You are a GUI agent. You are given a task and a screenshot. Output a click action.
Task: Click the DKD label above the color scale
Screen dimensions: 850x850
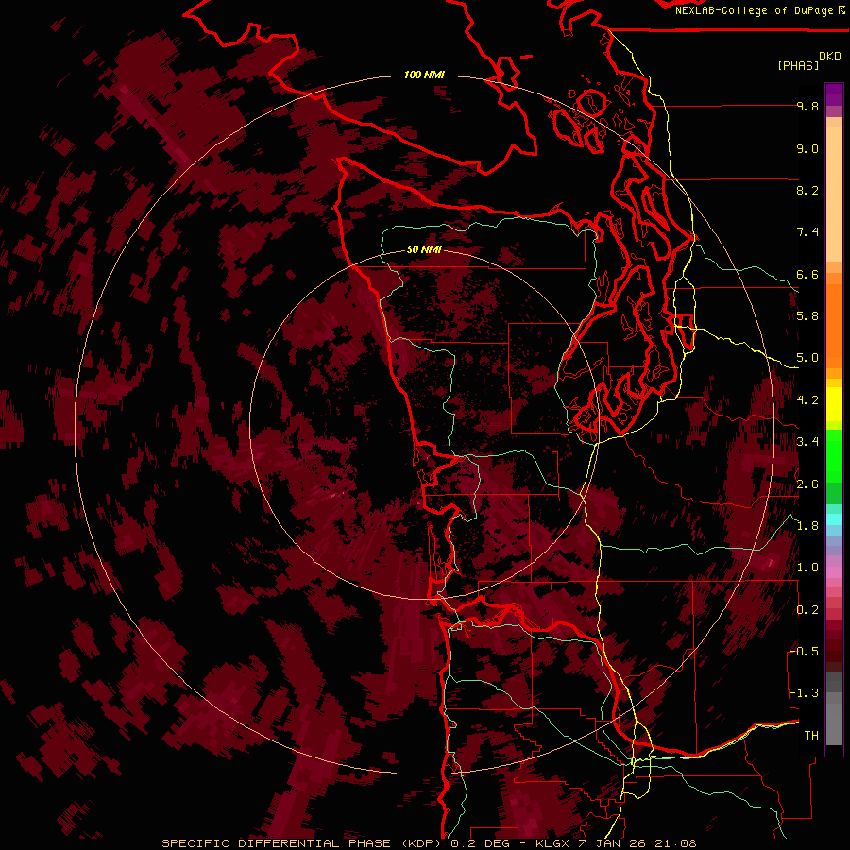click(x=830, y=57)
